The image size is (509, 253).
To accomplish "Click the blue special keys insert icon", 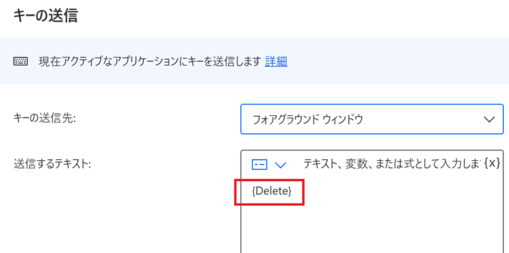I will [259, 165].
